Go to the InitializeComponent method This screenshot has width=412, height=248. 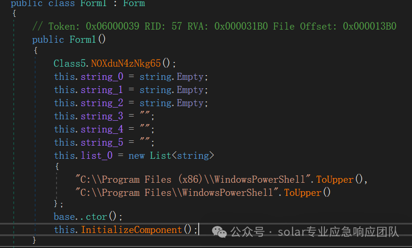coord(131,230)
